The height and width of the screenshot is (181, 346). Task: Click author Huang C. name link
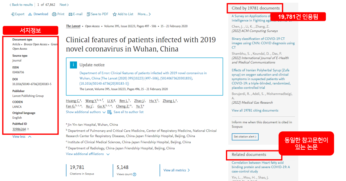tap(73, 101)
